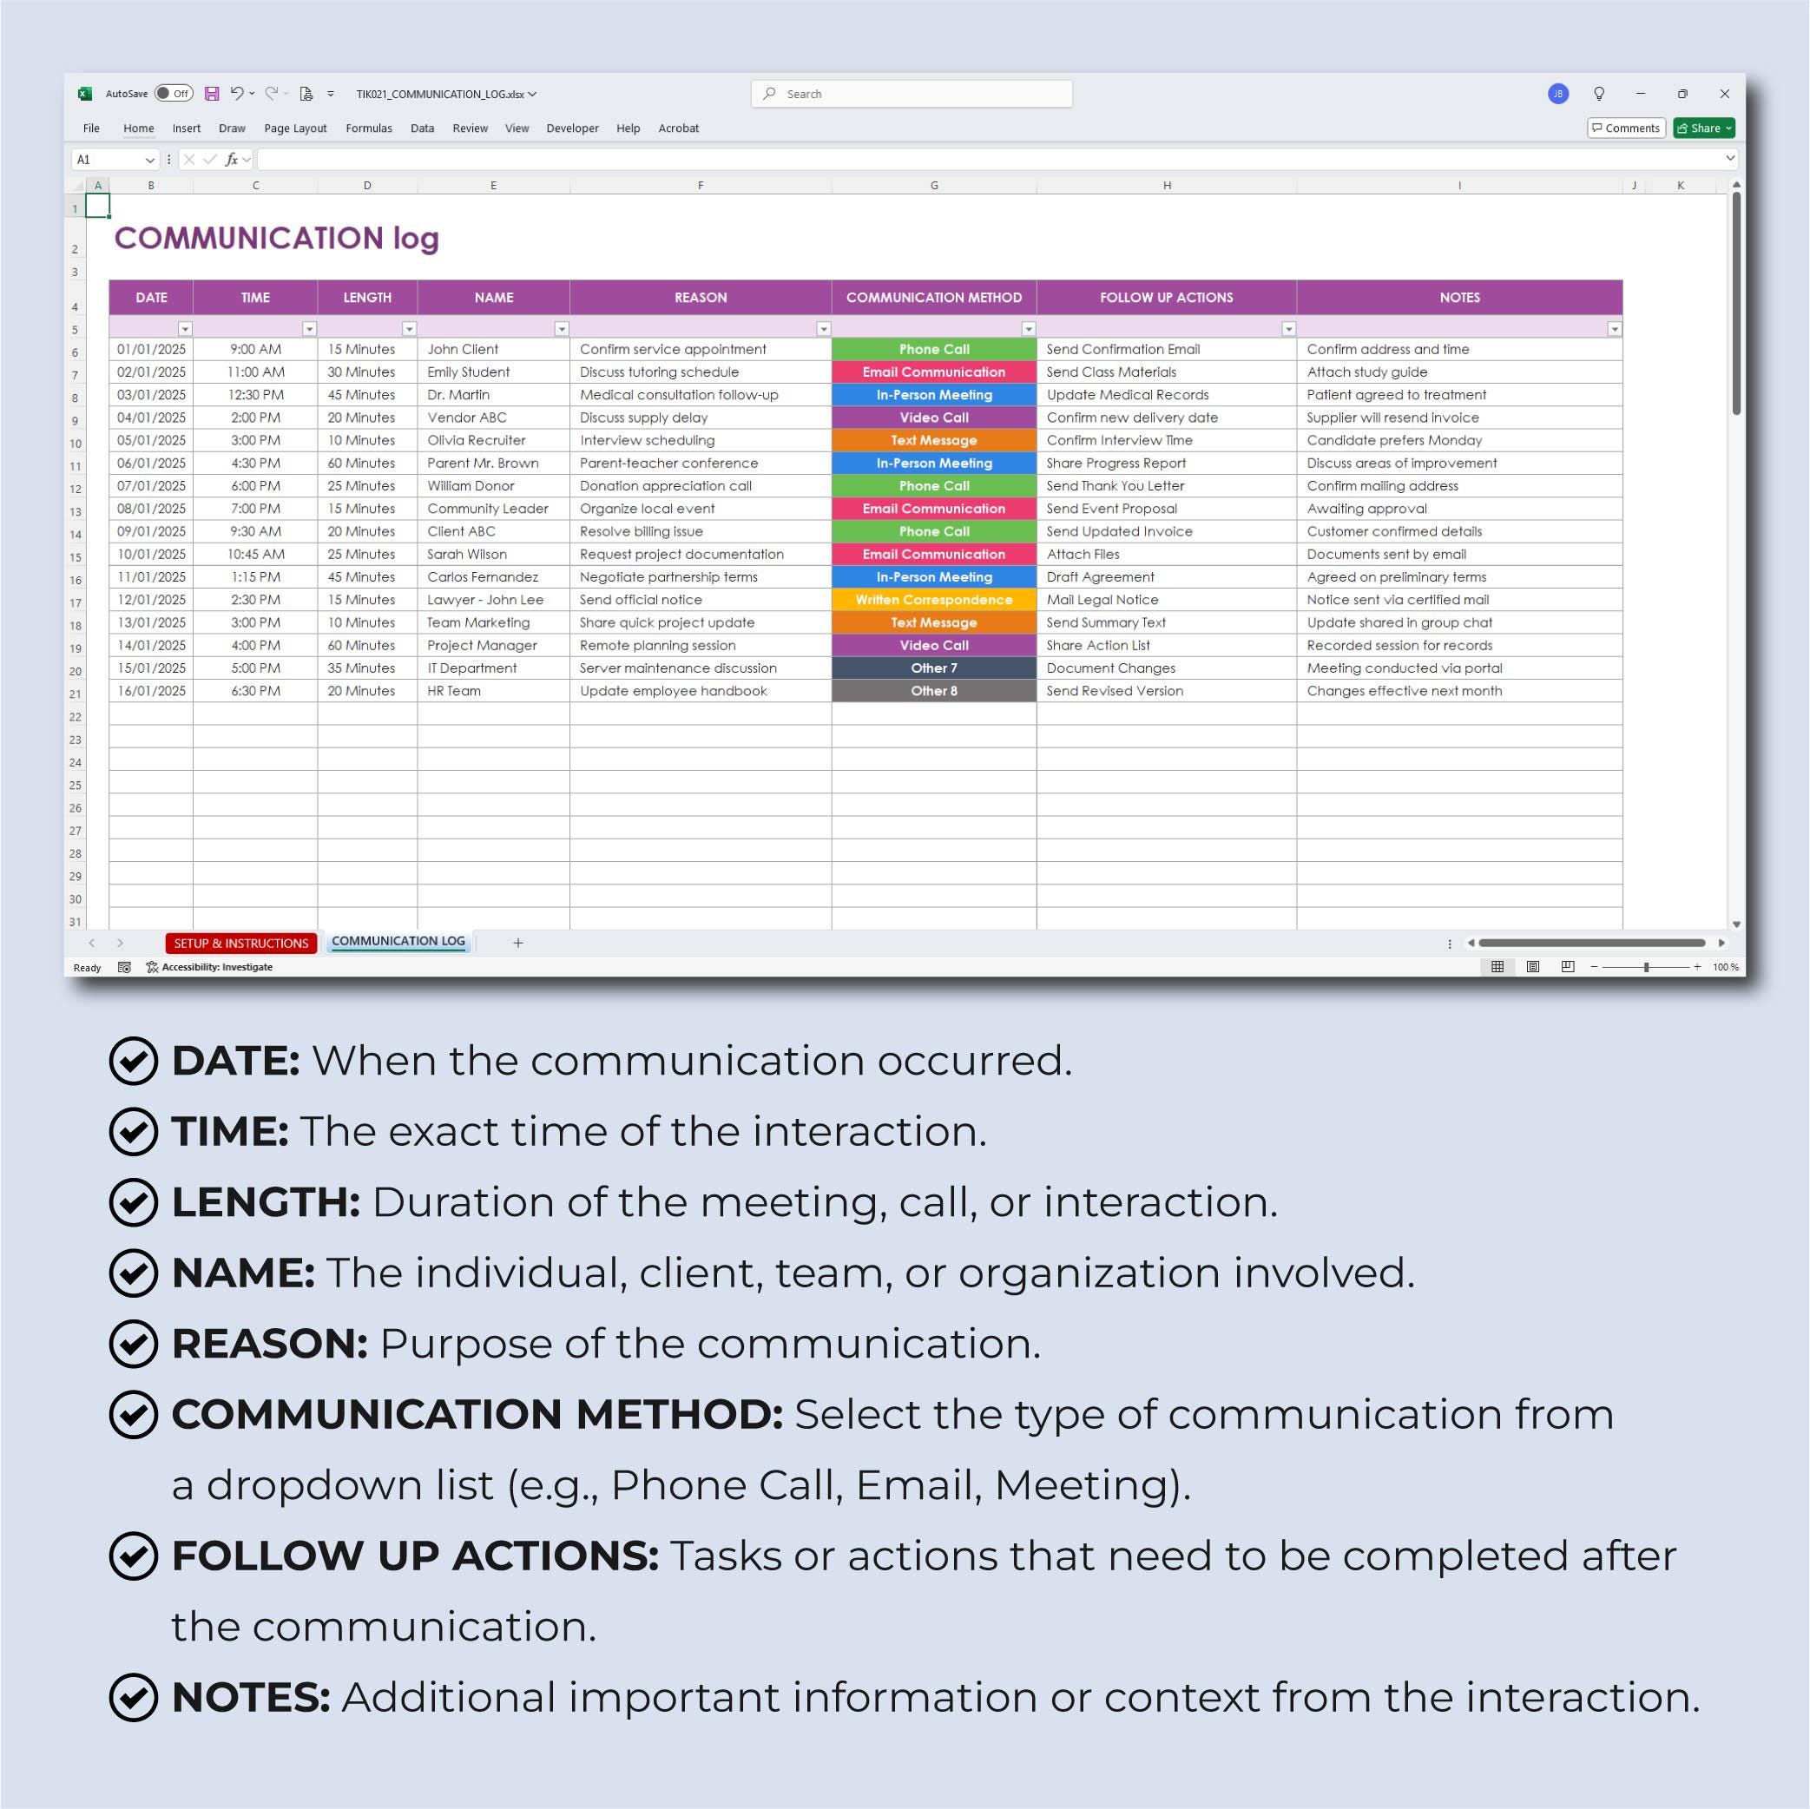Open the LENGTH column filter dropdown

(409, 329)
